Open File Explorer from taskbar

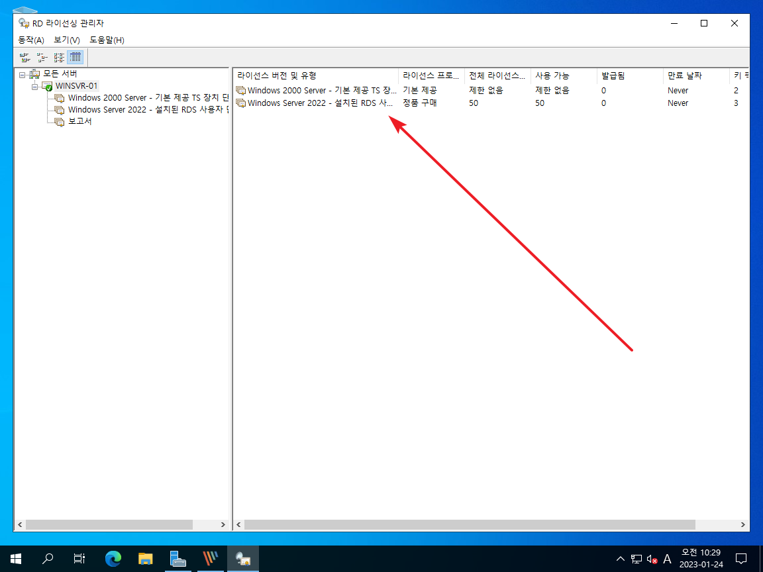pyautogui.click(x=145, y=559)
